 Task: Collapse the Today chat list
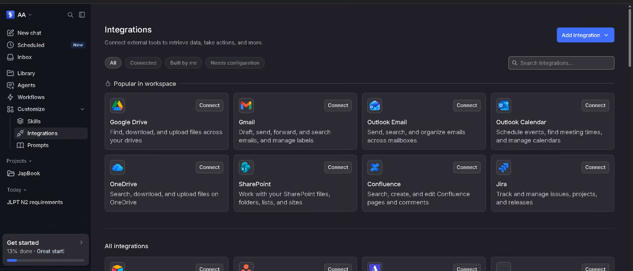pos(17,190)
